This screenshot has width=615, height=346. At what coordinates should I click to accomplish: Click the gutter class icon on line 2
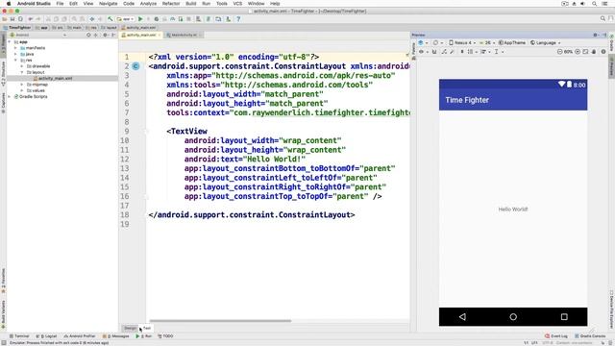pos(135,66)
